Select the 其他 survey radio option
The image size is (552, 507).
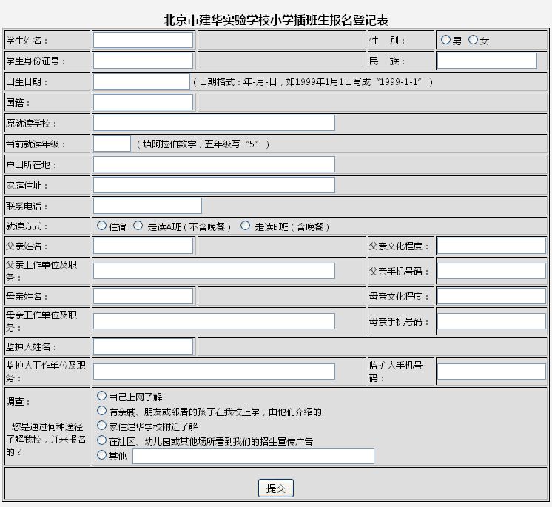click(x=101, y=455)
